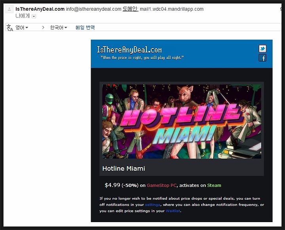This screenshot has width=285, height=230.
Task: Open the Facebook icon in the email header
Action: tap(262, 58)
